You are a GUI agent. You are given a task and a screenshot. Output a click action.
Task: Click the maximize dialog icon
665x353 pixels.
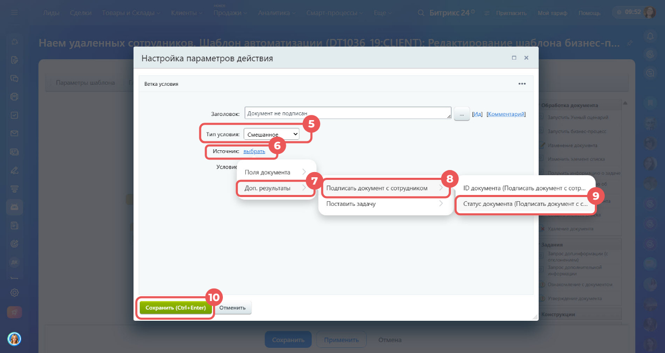tap(514, 58)
